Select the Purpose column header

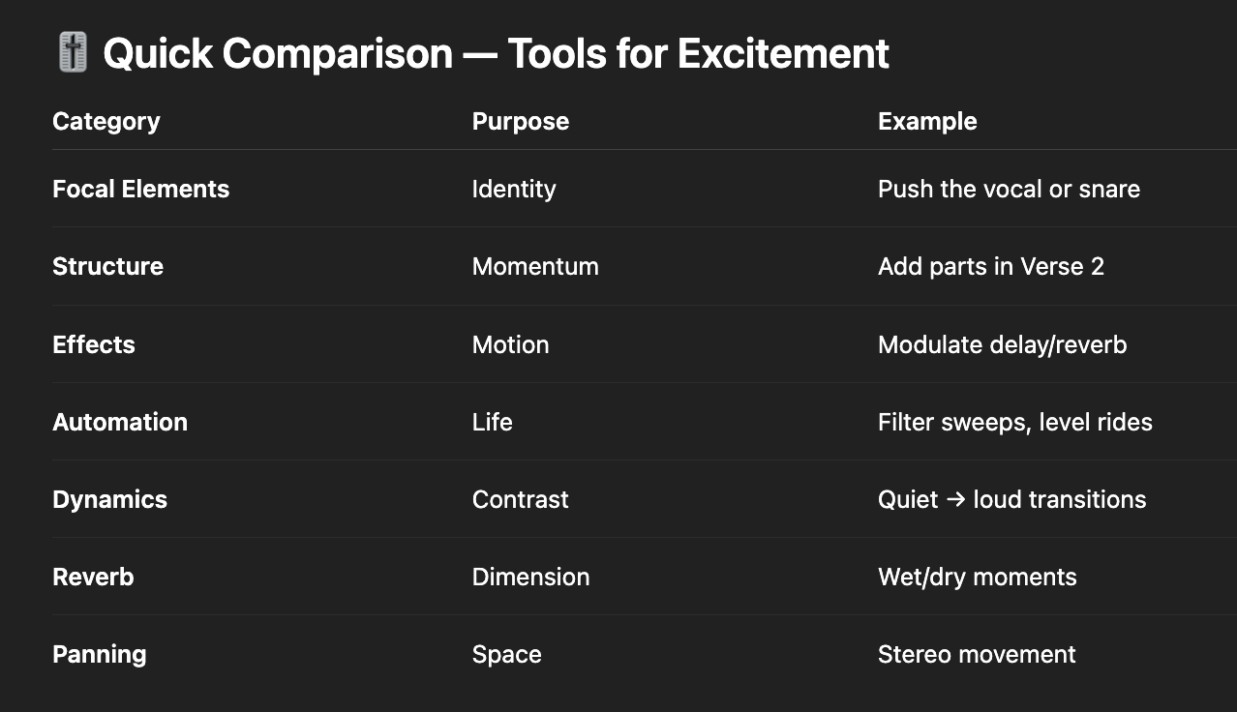pyautogui.click(x=521, y=121)
